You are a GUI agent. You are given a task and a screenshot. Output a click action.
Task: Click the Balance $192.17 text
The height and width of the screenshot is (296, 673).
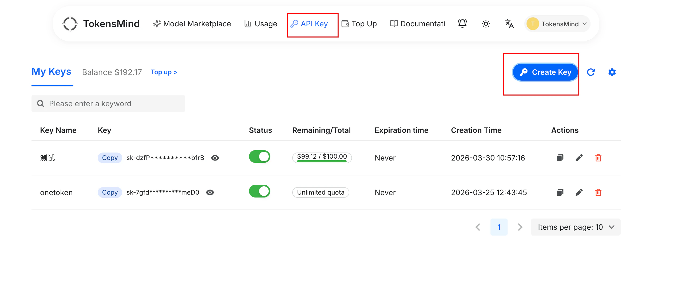coord(112,72)
